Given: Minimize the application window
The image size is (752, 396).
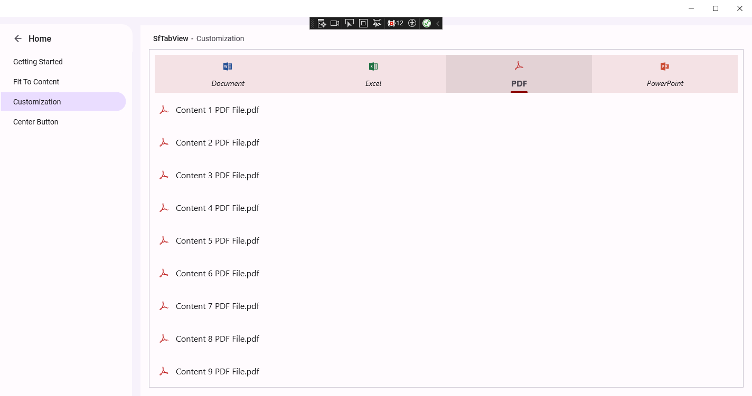Looking at the screenshot, I should pos(691,8).
